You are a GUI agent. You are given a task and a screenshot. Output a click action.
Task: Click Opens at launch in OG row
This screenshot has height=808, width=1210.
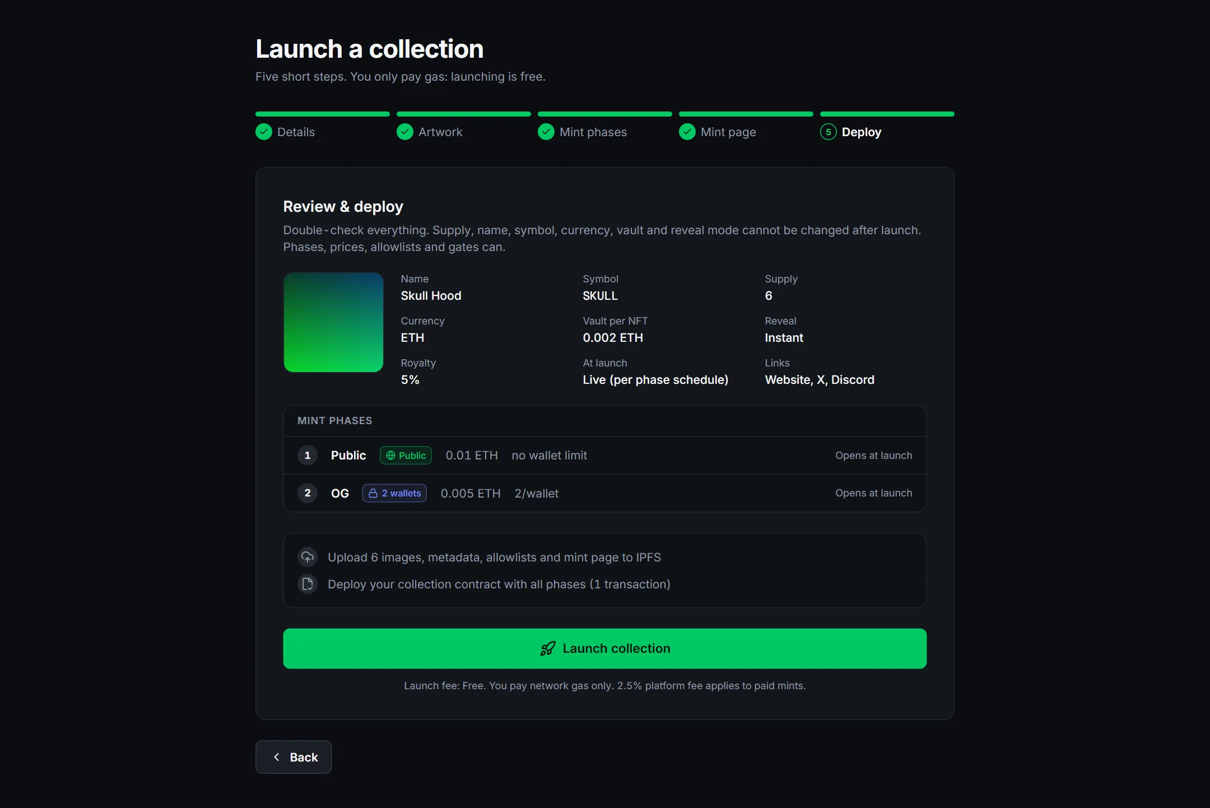tap(873, 493)
